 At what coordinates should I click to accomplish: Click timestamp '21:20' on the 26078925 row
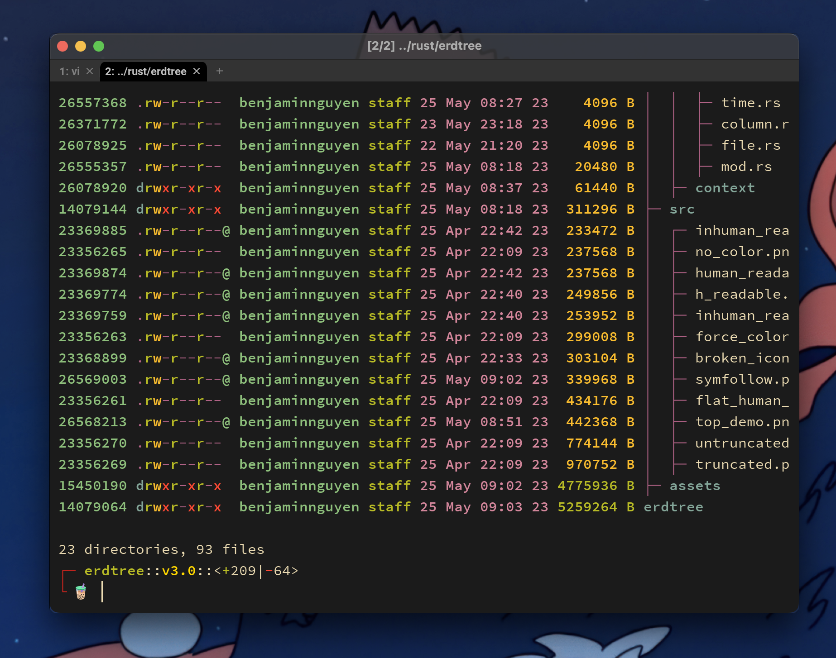coord(501,145)
